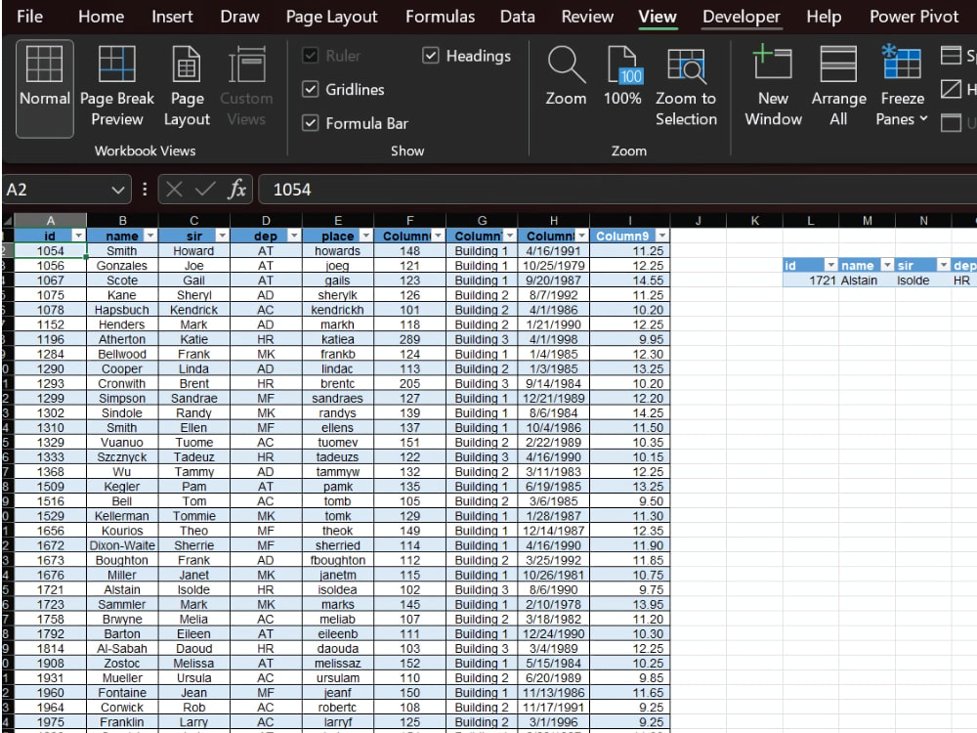Open the place column filter dropdown

(365, 236)
